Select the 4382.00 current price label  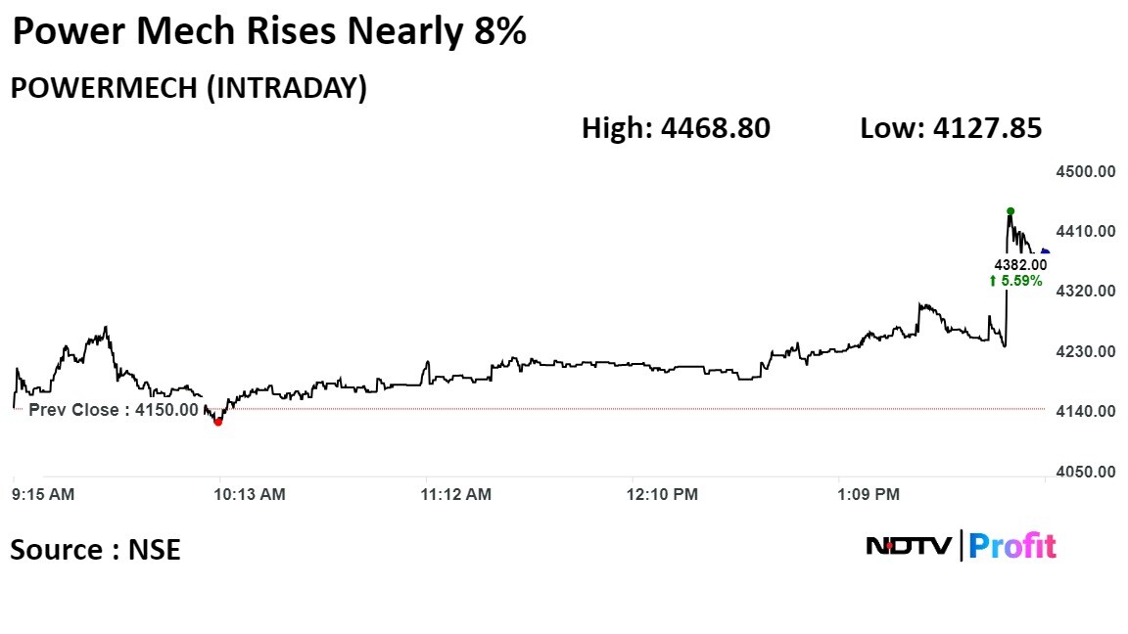[x=1020, y=264]
